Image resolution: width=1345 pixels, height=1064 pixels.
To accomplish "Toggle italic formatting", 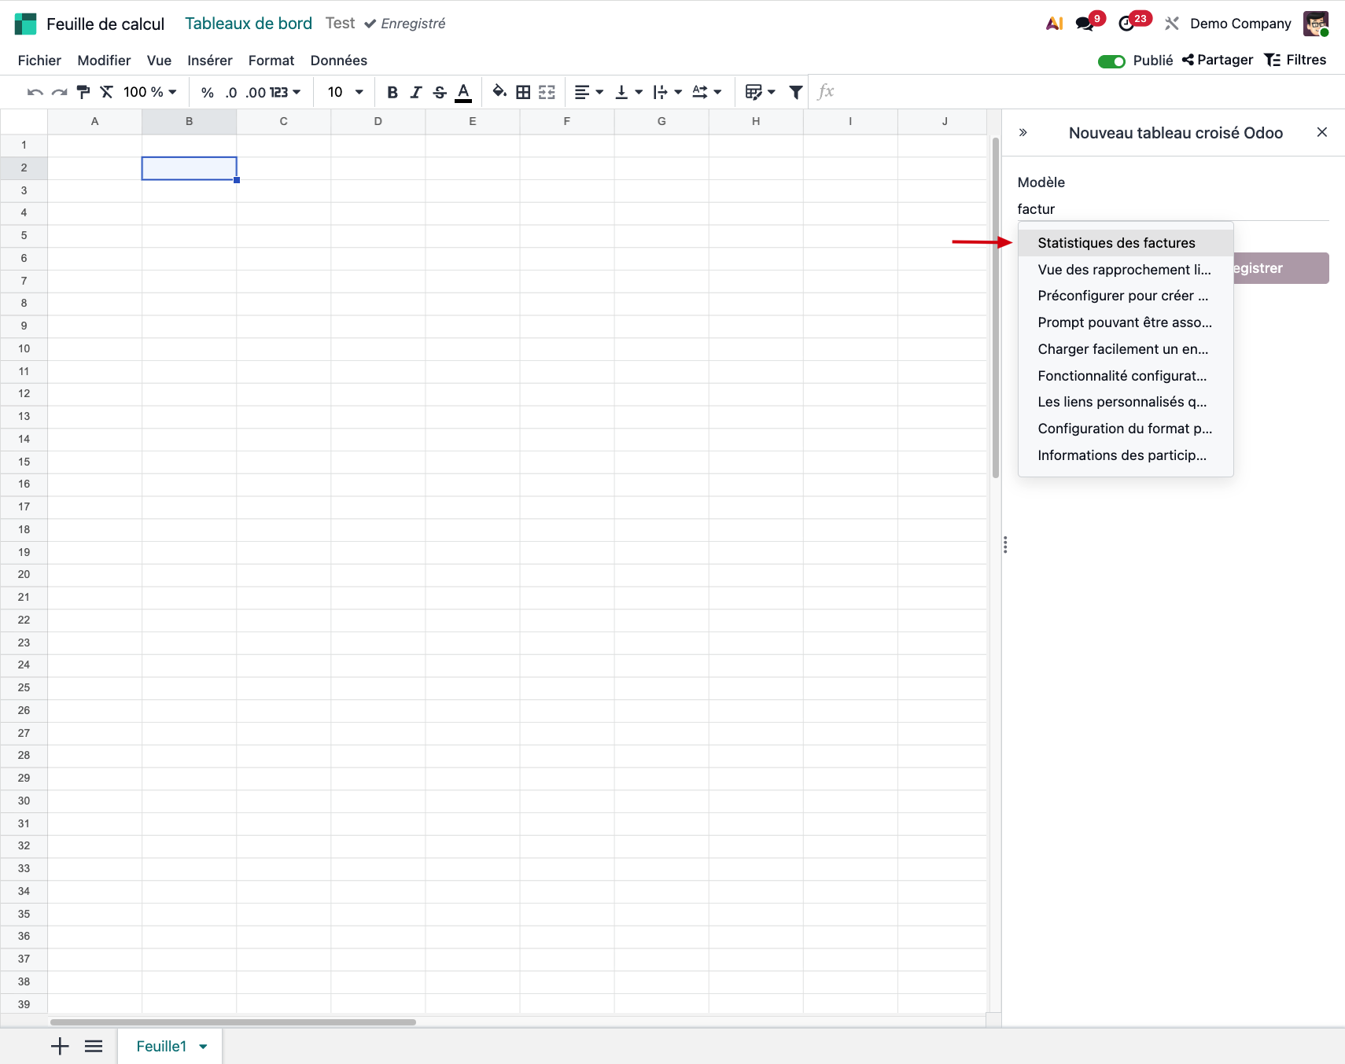I will point(416,92).
